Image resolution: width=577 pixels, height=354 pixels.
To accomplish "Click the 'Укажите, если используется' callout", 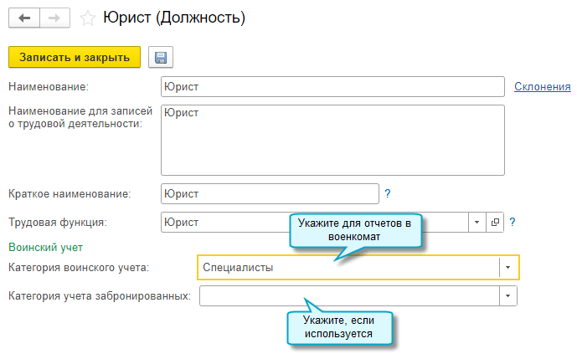I will [x=341, y=327].
